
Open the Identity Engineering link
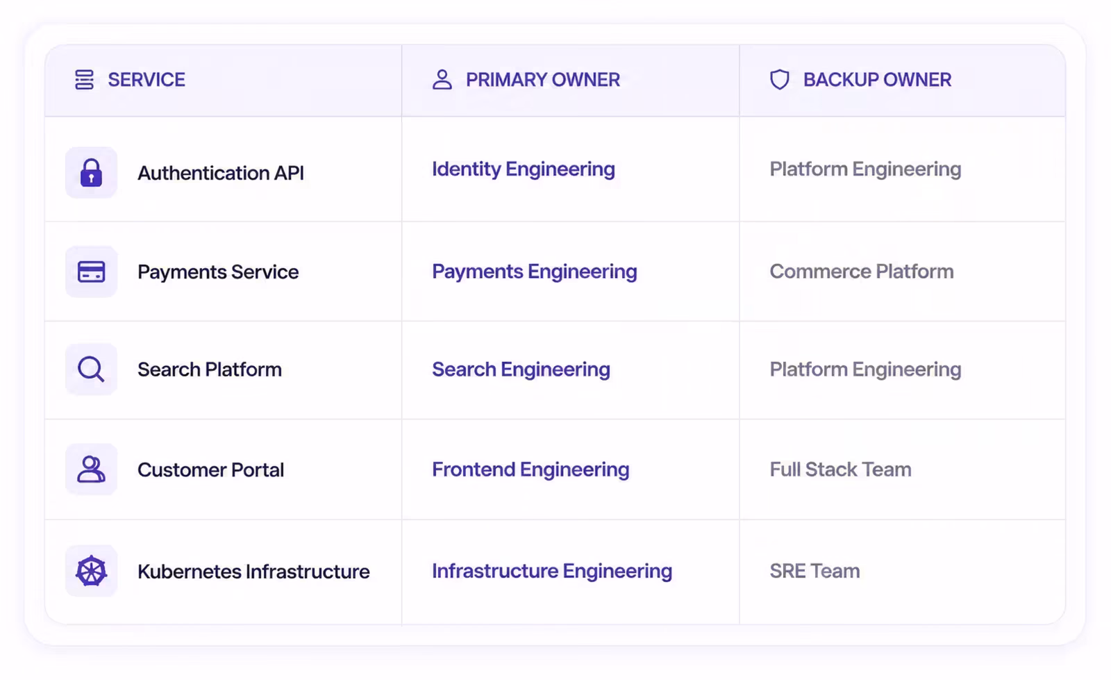pos(524,169)
